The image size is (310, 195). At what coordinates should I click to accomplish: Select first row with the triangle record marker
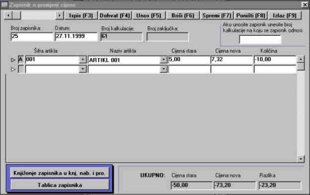[13, 60]
